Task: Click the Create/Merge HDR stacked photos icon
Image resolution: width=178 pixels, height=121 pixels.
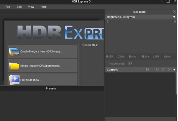Action: pyautogui.click(x=14, y=52)
